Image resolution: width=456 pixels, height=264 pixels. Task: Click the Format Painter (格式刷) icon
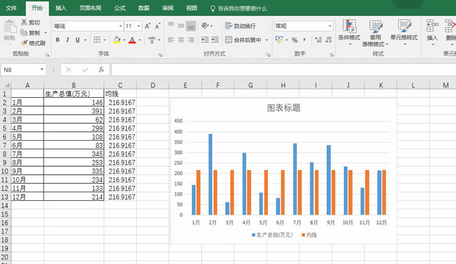[24, 43]
